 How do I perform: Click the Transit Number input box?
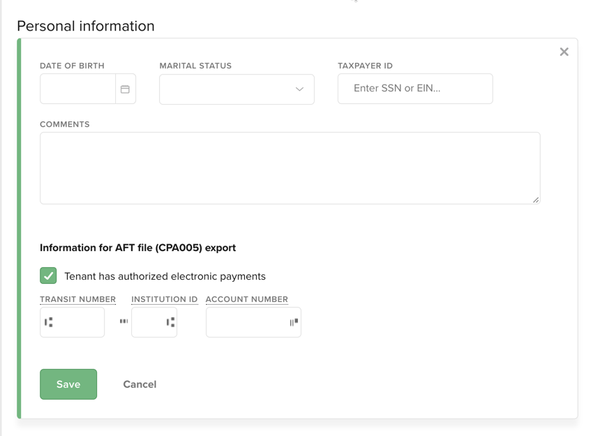[72, 322]
